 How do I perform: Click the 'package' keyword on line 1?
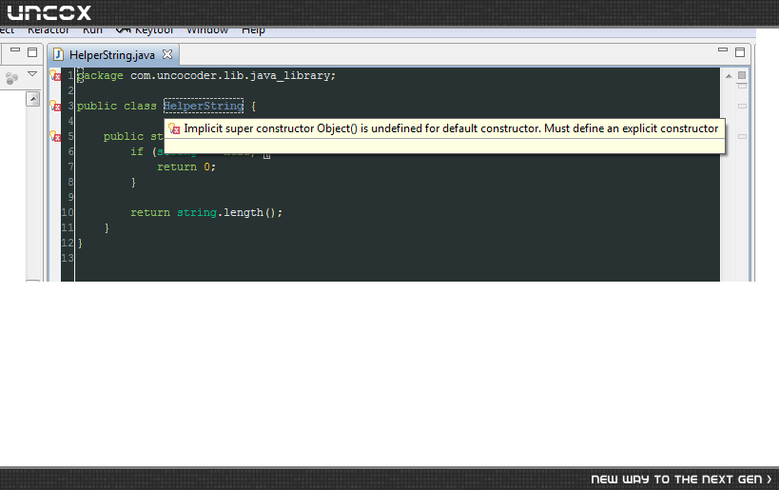click(x=101, y=75)
